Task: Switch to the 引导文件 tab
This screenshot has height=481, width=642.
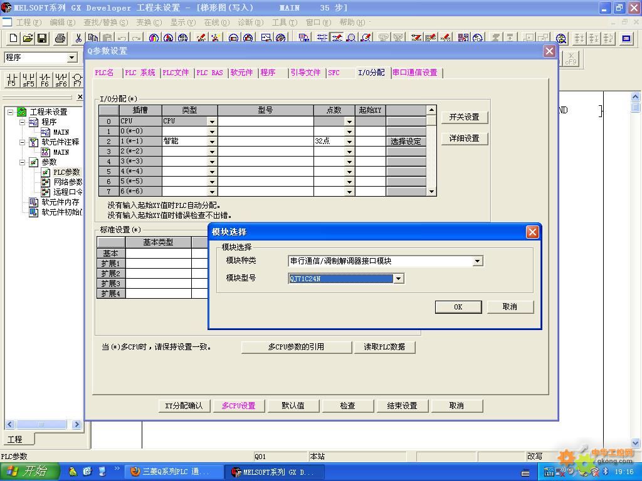Action: pyautogui.click(x=305, y=73)
